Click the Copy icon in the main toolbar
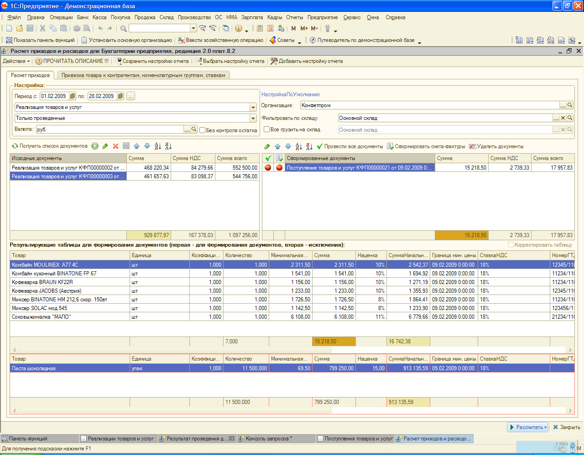 [53, 28]
